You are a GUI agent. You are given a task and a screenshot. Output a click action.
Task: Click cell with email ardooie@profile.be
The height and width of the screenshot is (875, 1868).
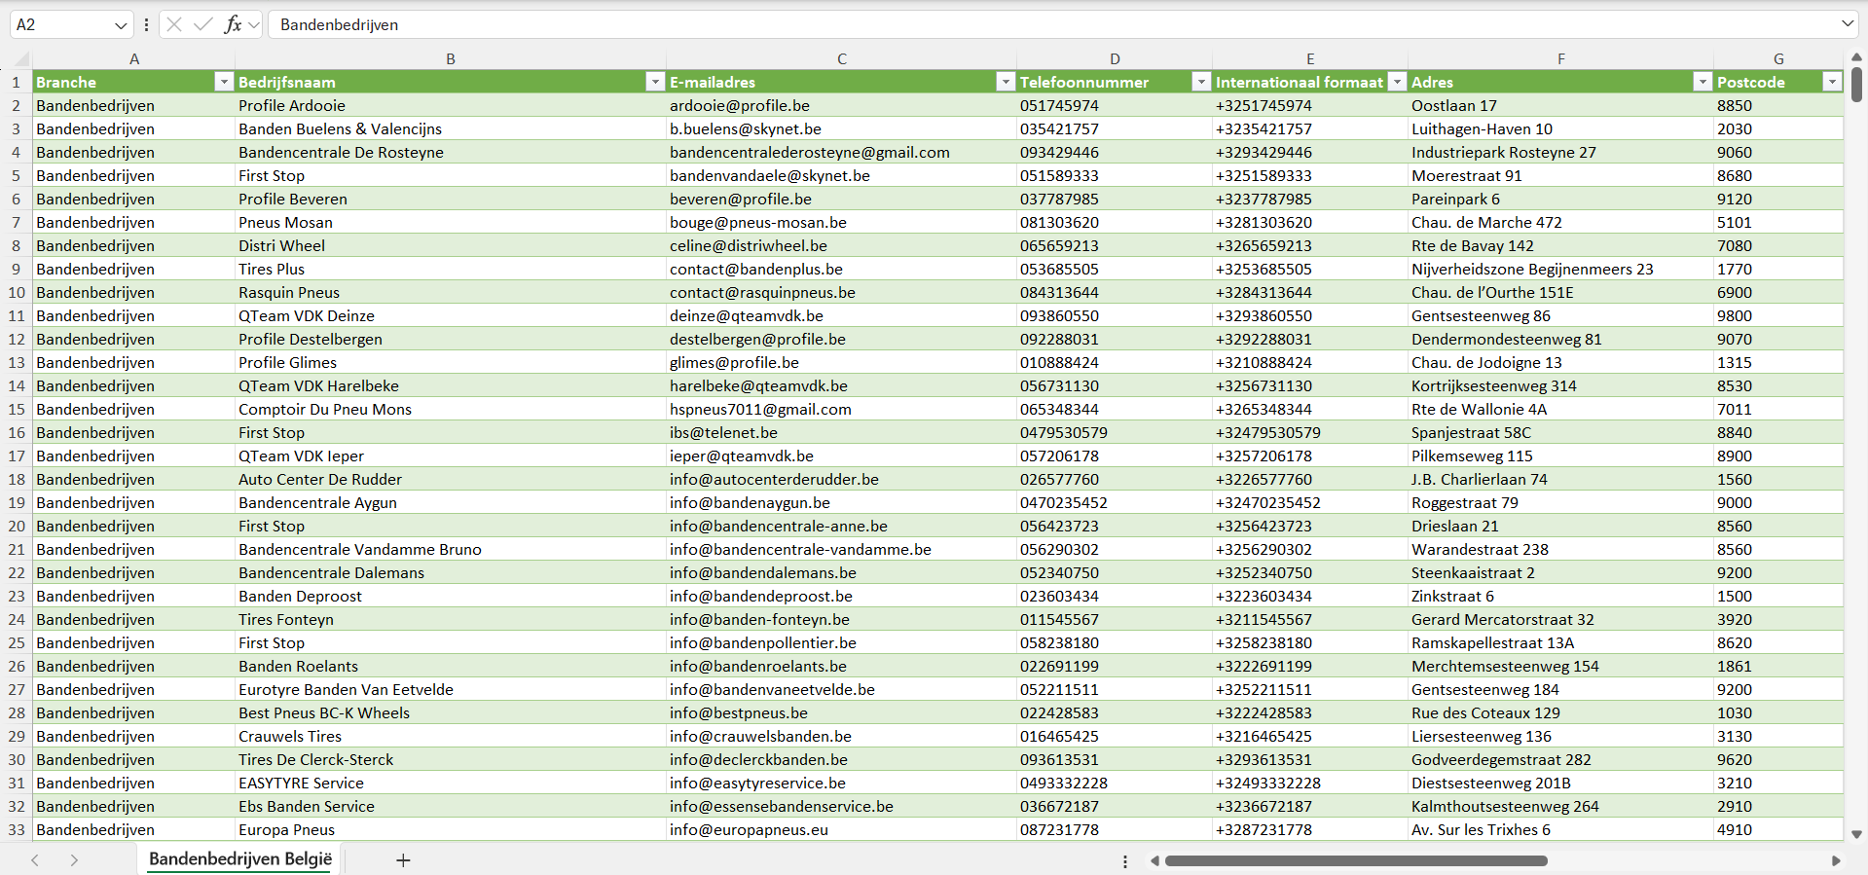click(740, 106)
